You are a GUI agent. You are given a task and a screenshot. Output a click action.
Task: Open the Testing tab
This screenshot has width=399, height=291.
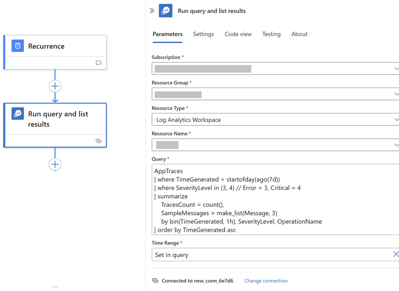click(x=271, y=34)
